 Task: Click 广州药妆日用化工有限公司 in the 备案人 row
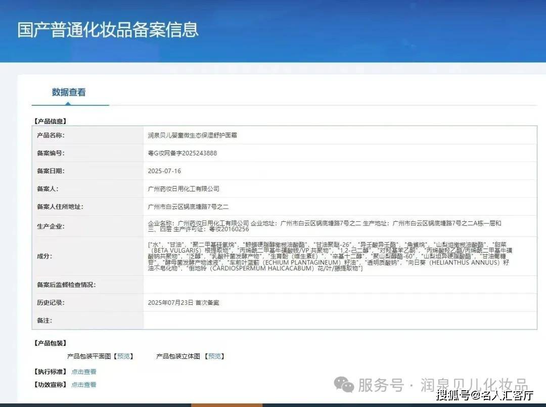tap(184, 189)
